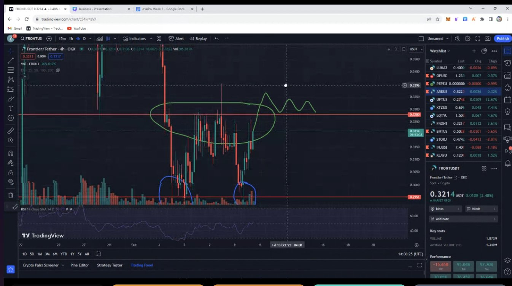This screenshot has height=286, width=512.
Task: Click the undo arrow
Action: pyautogui.click(x=217, y=38)
